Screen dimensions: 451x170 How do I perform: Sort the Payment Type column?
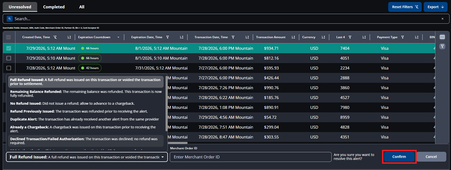416,37
